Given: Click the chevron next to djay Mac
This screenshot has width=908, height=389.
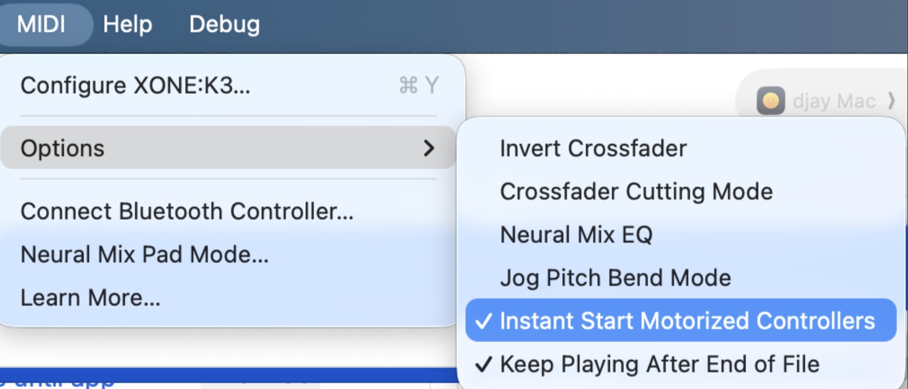Looking at the screenshot, I should click(891, 101).
